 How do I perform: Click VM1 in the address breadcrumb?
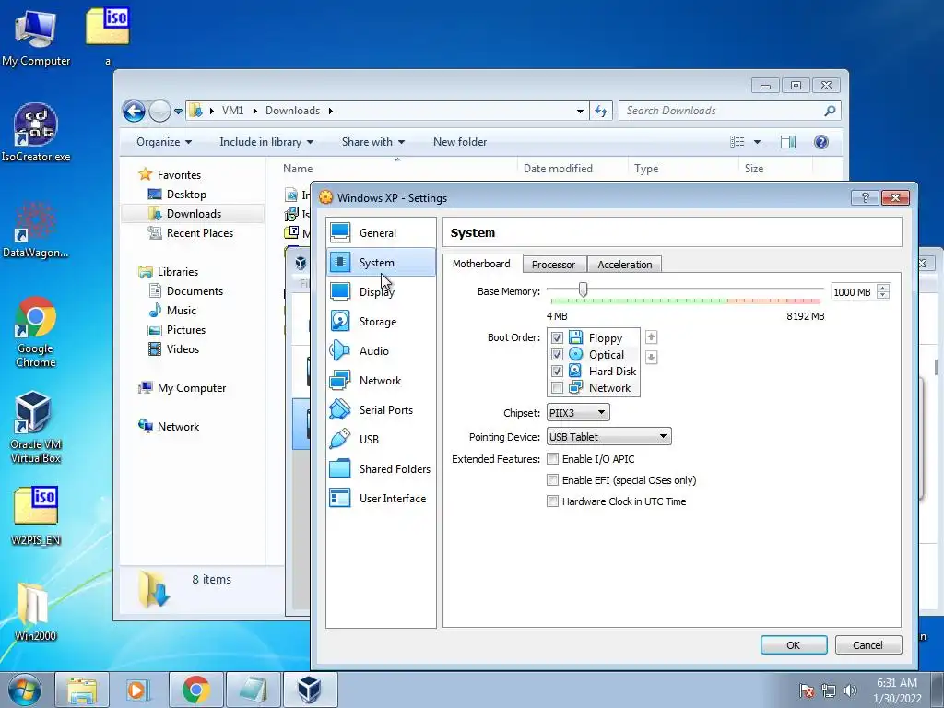232,111
